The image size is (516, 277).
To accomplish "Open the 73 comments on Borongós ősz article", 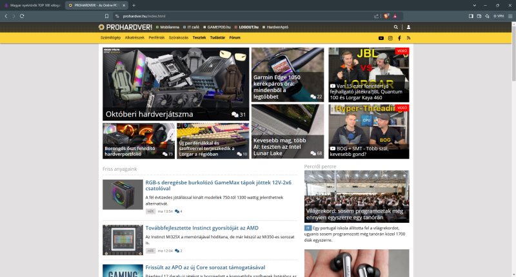I will [x=168, y=154].
